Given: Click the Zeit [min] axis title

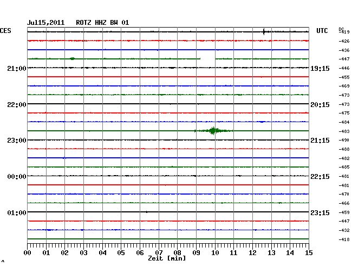Looking at the screenshot, I should [167, 258].
